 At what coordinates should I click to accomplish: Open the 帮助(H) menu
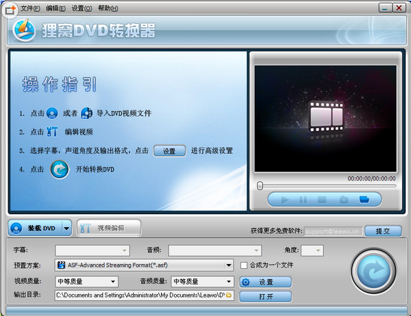point(108,8)
